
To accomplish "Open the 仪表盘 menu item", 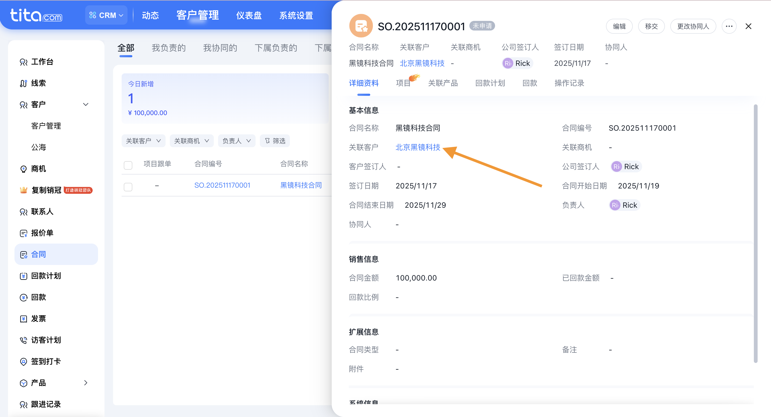I will (249, 16).
